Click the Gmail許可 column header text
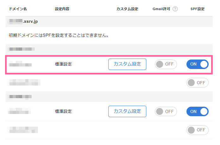Screen dimensions: 220x145 pos(161,9)
